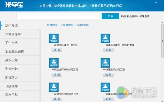Select the 医学三基 sidebar category
Image resolution: width=164 pixels, height=102 pixels.
click(20, 95)
